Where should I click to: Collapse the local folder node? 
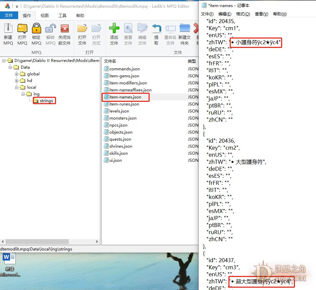tap(17, 87)
